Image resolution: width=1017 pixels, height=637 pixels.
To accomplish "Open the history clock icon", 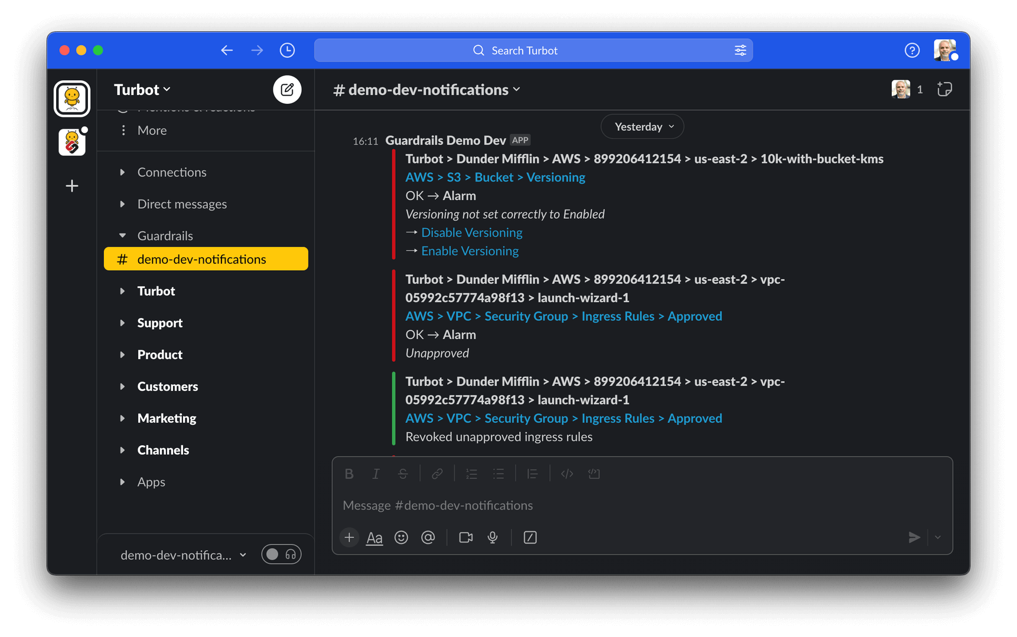I will pos(287,51).
